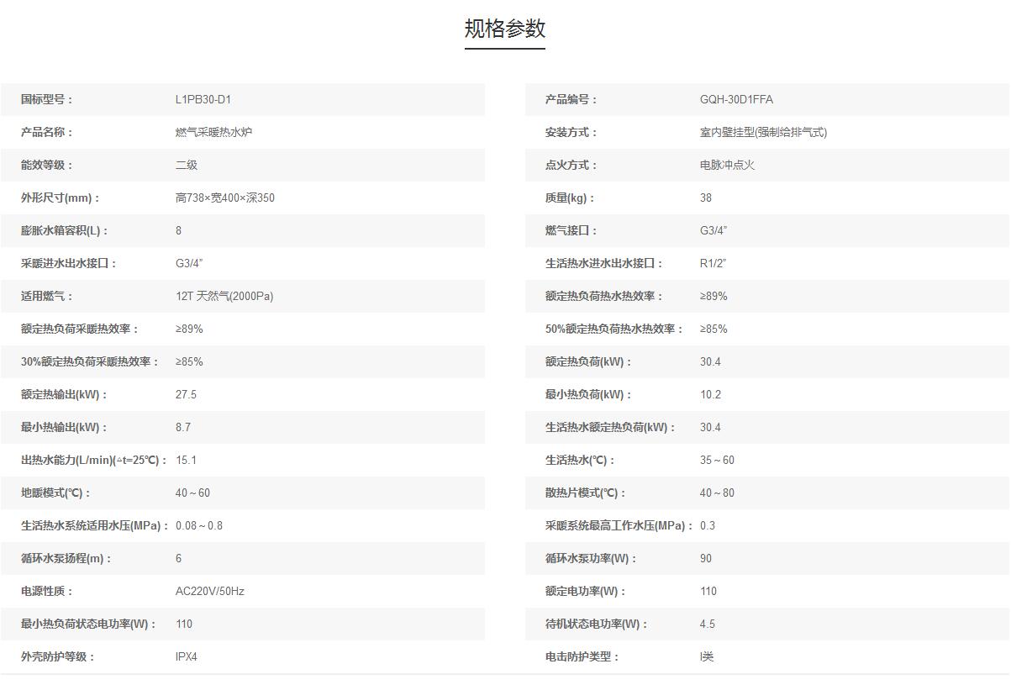This screenshot has height=685, width=1011.
Task: Click the 电击防护类型 value I类
Action: pyautogui.click(x=707, y=656)
